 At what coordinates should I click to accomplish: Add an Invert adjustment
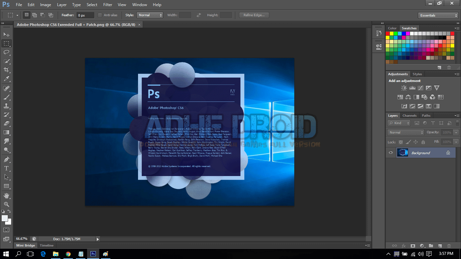coord(404,106)
